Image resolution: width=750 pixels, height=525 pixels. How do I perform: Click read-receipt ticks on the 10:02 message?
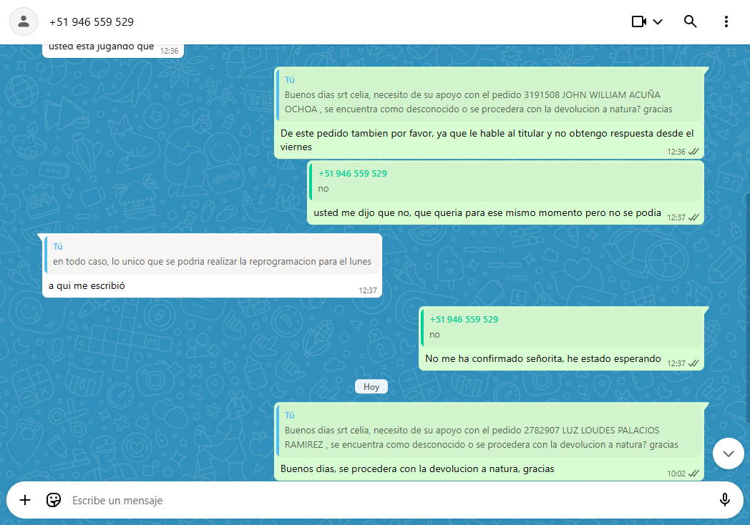(693, 474)
